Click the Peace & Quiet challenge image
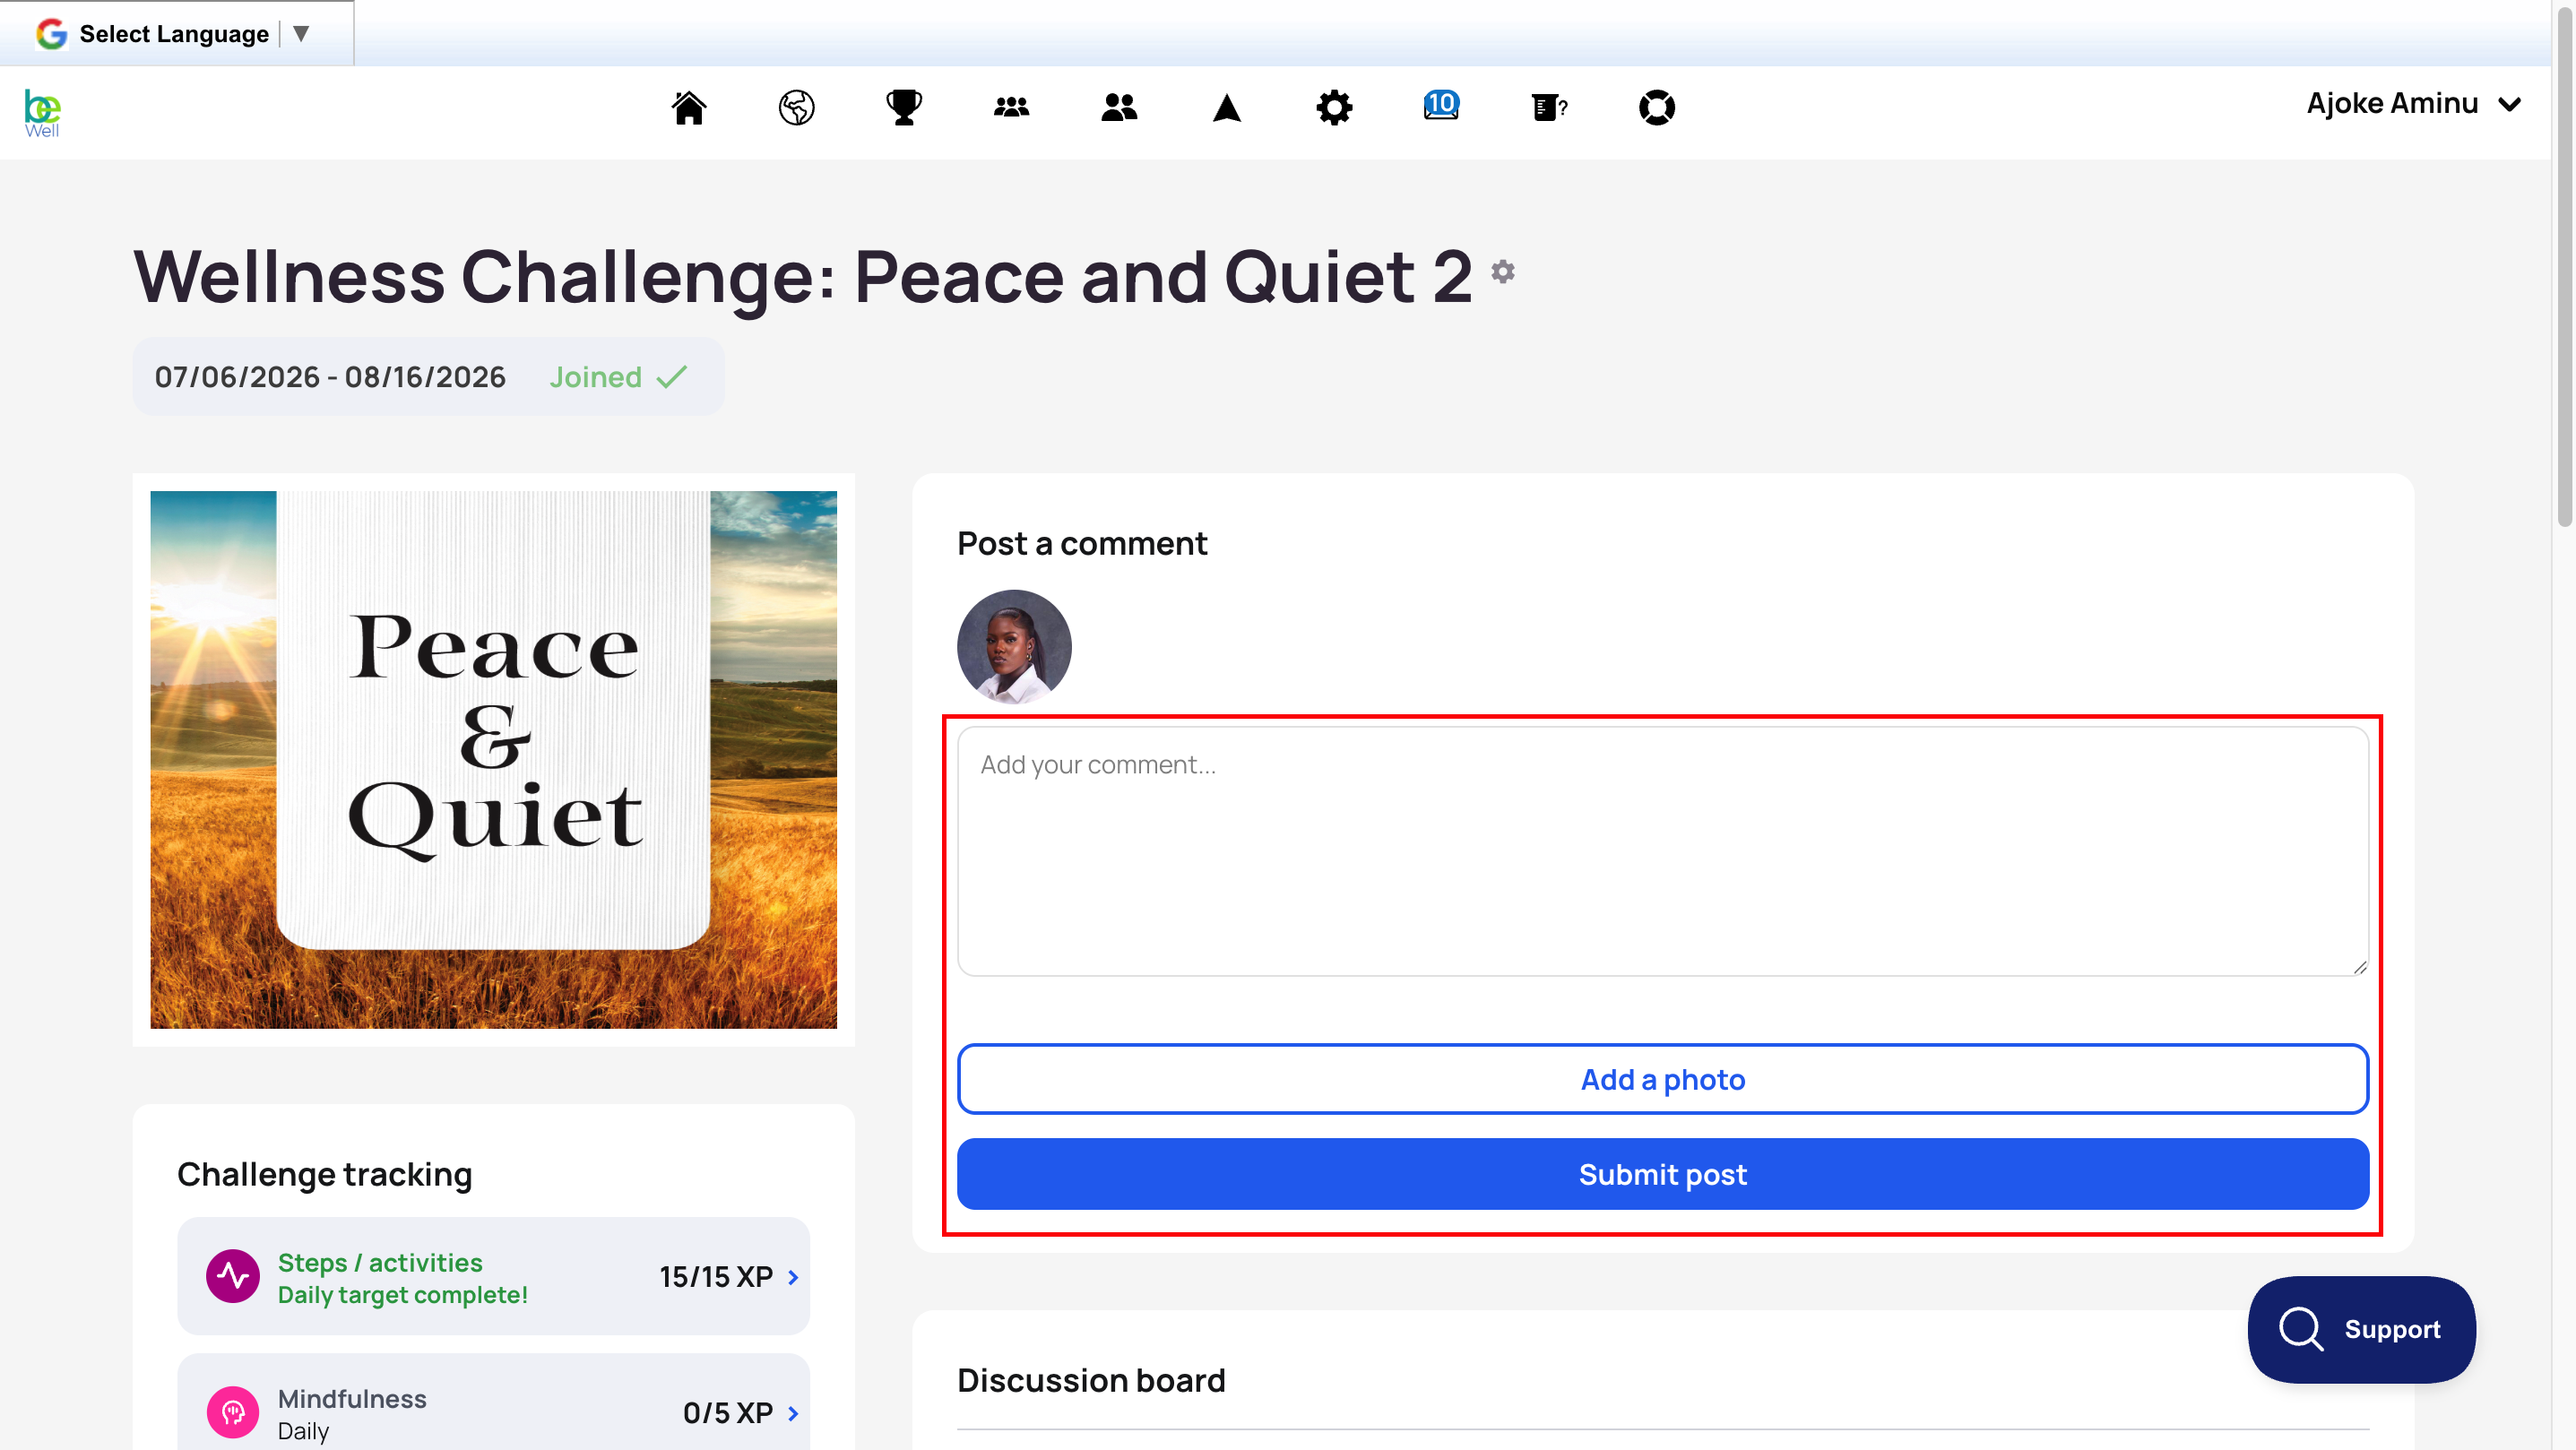2576x1450 pixels. point(493,759)
